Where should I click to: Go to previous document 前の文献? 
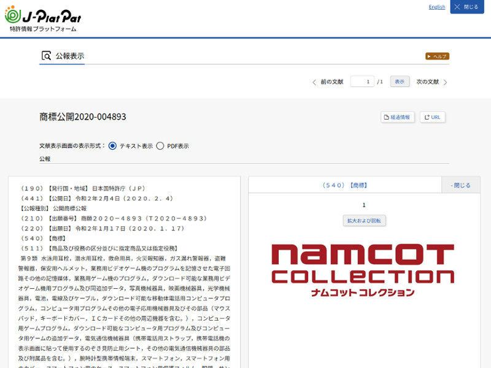click(x=331, y=82)
